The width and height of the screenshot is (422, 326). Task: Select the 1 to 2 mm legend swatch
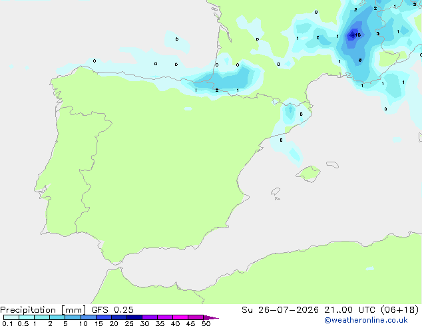[x=42, y=317]
